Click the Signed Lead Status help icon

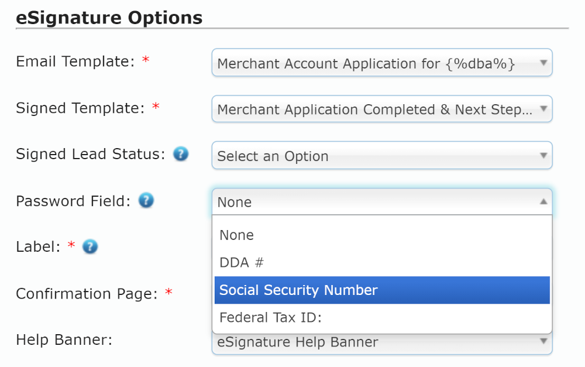(x=181, y=154)
